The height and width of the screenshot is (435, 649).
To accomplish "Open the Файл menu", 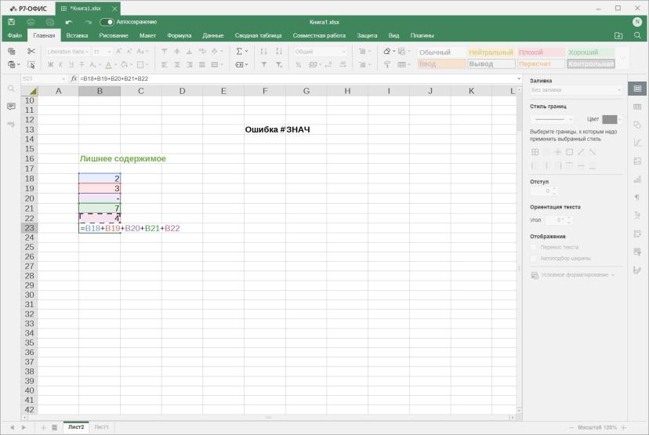I will pos(14,35).
